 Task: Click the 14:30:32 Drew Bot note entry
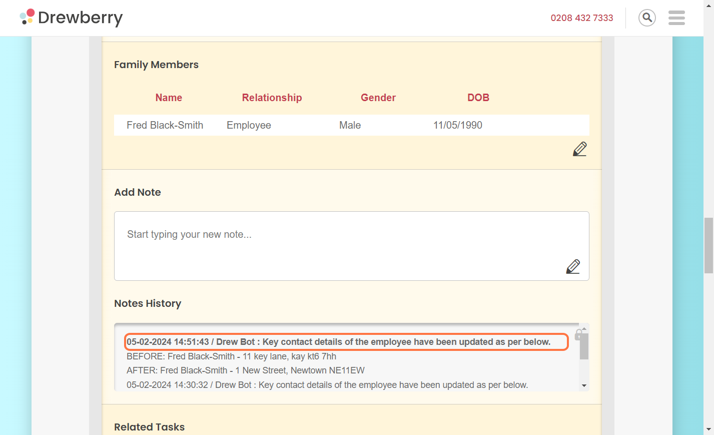click(327, 385)
